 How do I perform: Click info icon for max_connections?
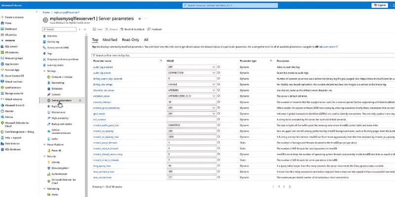pyautogui.click(x=219, y=177)
